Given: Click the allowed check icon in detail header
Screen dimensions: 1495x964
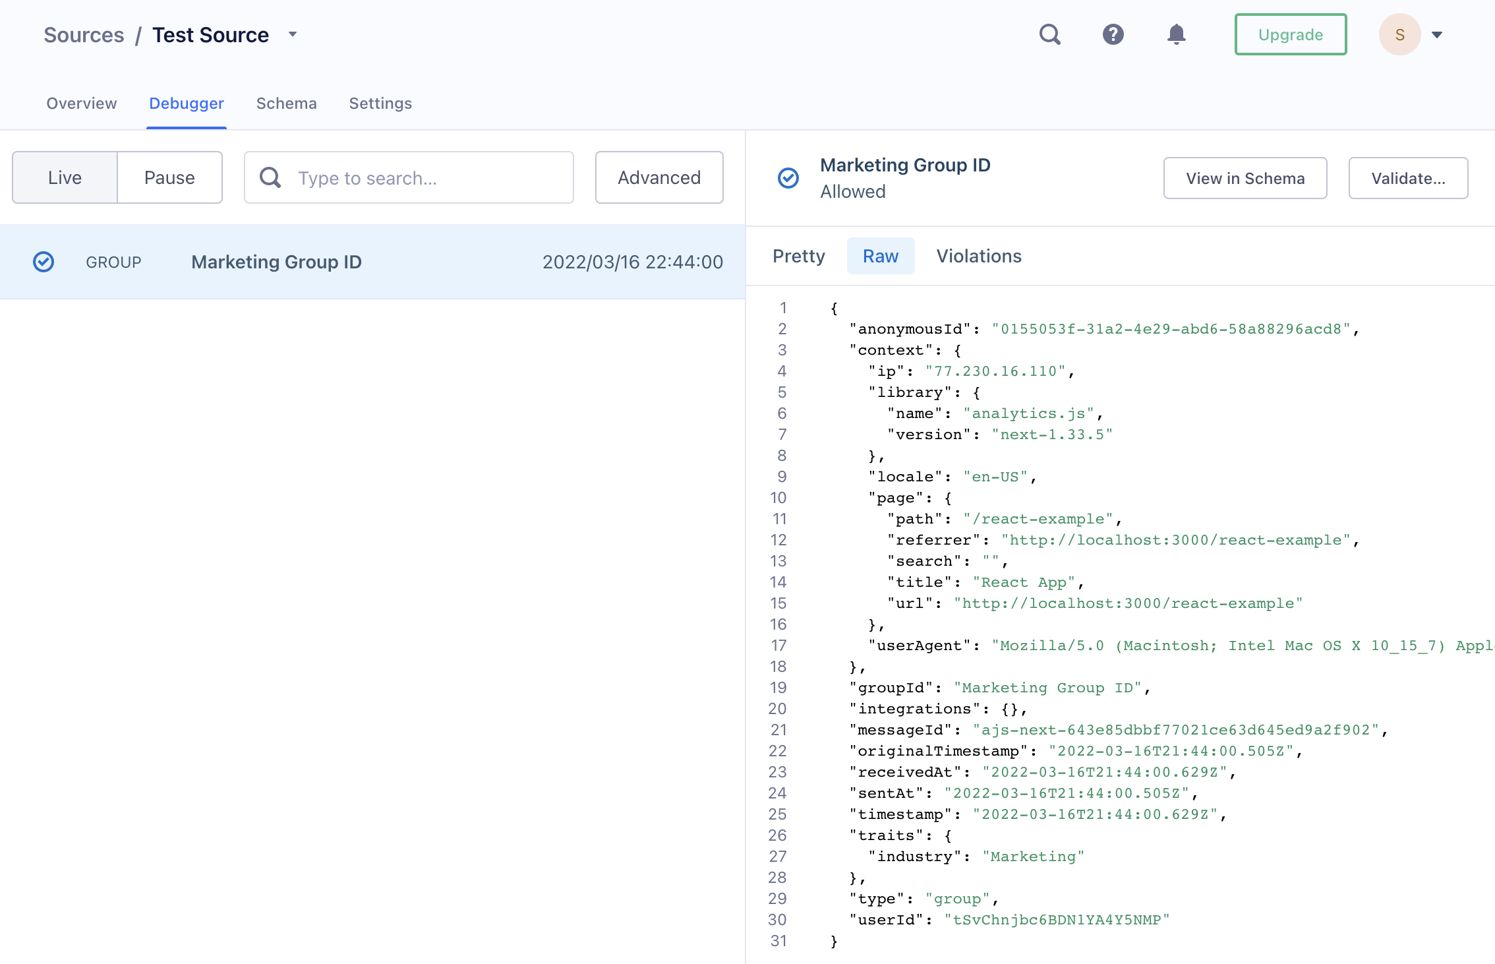Looking at the screenshot, I should tap(788, 178).
